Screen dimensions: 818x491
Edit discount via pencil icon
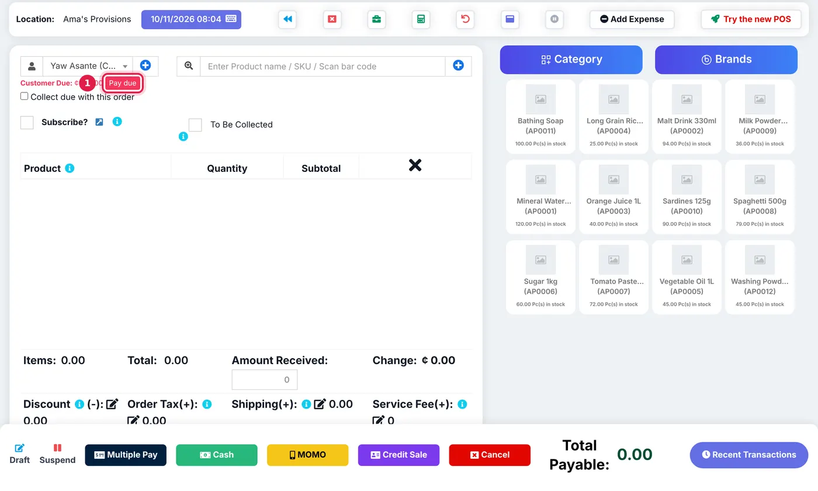click(112, 404)
